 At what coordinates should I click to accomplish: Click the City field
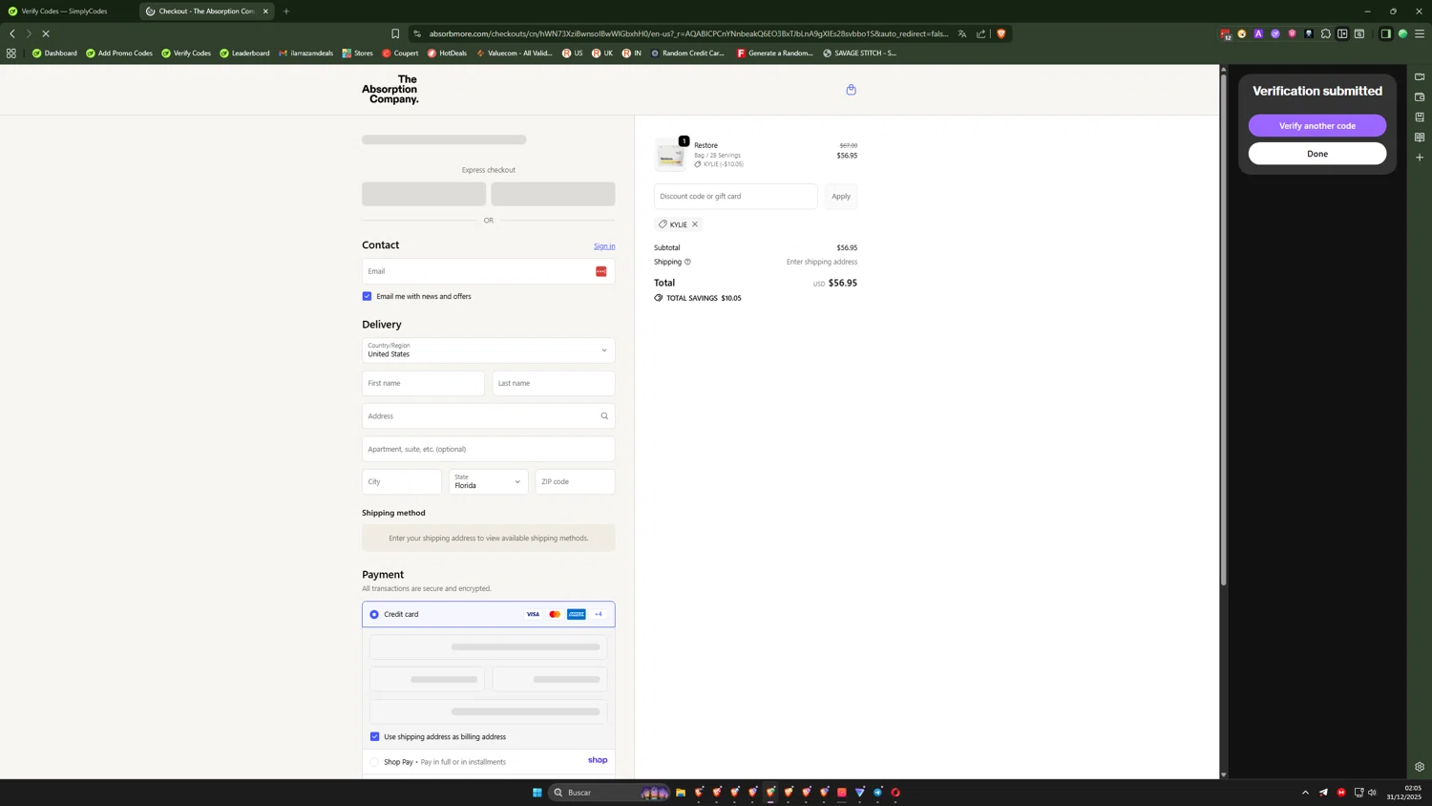click(x=401, y=481)
